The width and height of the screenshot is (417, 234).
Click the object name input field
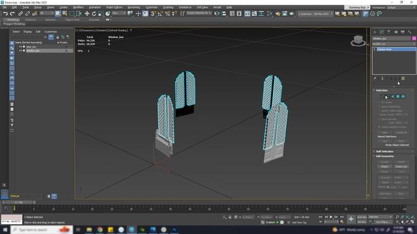(x=392, y=38)
